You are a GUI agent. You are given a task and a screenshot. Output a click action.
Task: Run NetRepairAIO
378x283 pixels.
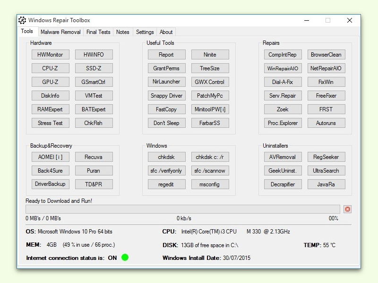click(x=326, y=68)
